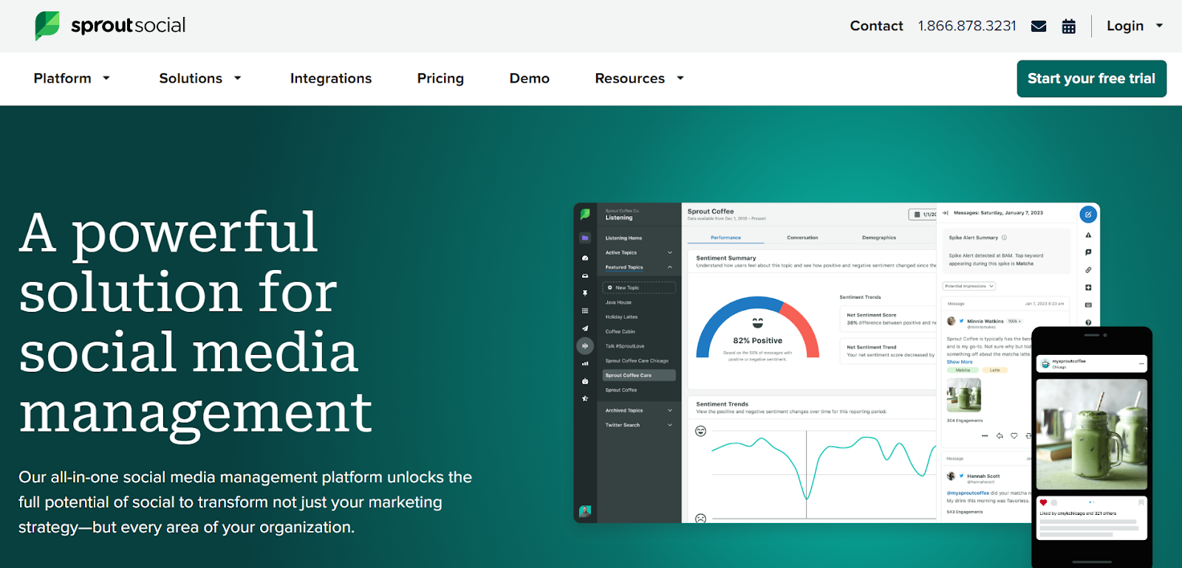
Task: Click the star reviews icon in sidebar
Action: pos(585,398)
